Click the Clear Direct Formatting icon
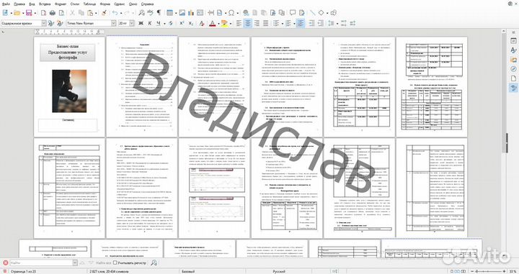This screenshot has height=274, width=519. 202,23
